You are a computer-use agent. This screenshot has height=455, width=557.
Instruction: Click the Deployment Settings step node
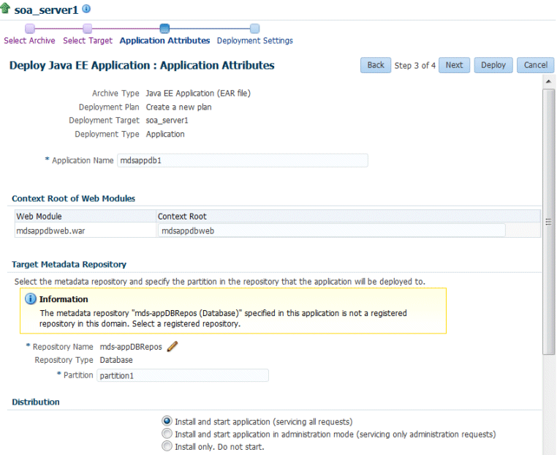254,29
